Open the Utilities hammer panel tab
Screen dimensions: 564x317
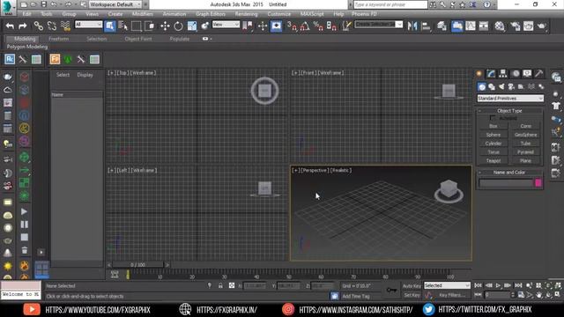pyautogui.click(x=538, y=74)
